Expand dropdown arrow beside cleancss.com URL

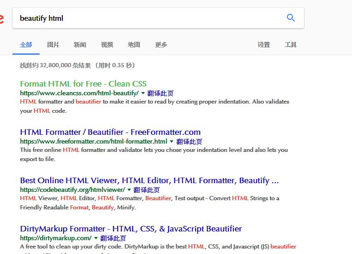pos(143,93)
